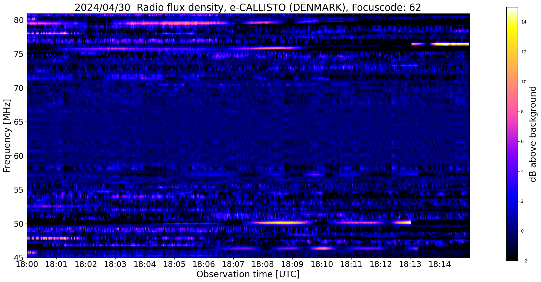Click the 18:03 time tick label
Screen dimensions: 541x282
[115, 264]
